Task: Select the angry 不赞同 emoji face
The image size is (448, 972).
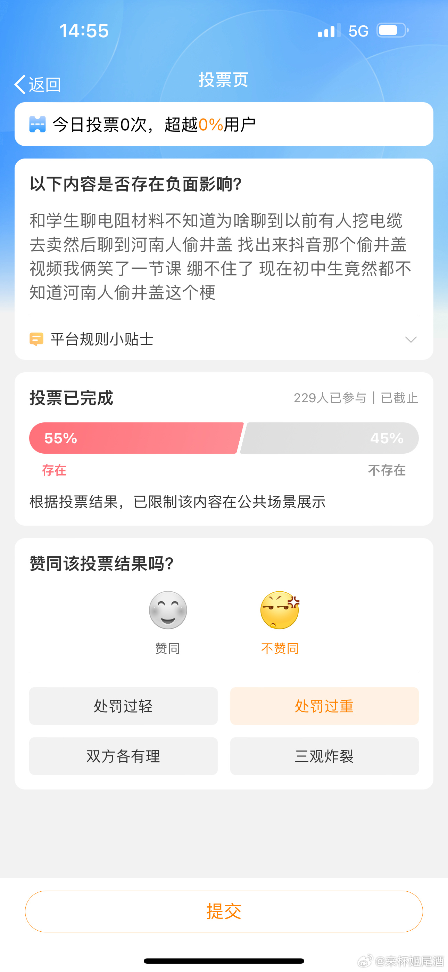Action: 280,610
